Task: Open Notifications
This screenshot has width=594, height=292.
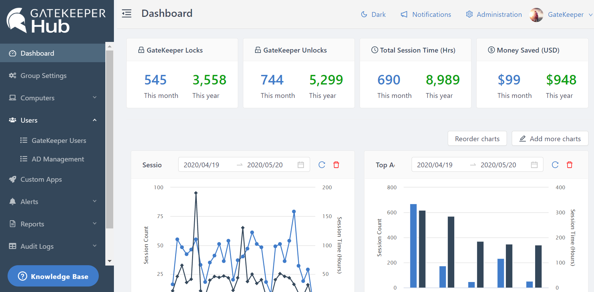Action: click(x=426, y=14)
